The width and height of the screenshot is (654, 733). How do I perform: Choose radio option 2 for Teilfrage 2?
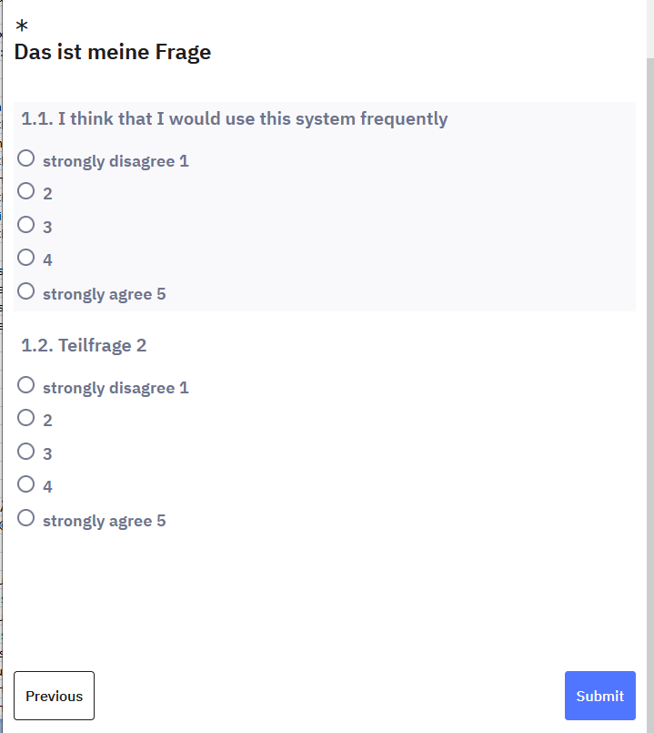(26, 418)
